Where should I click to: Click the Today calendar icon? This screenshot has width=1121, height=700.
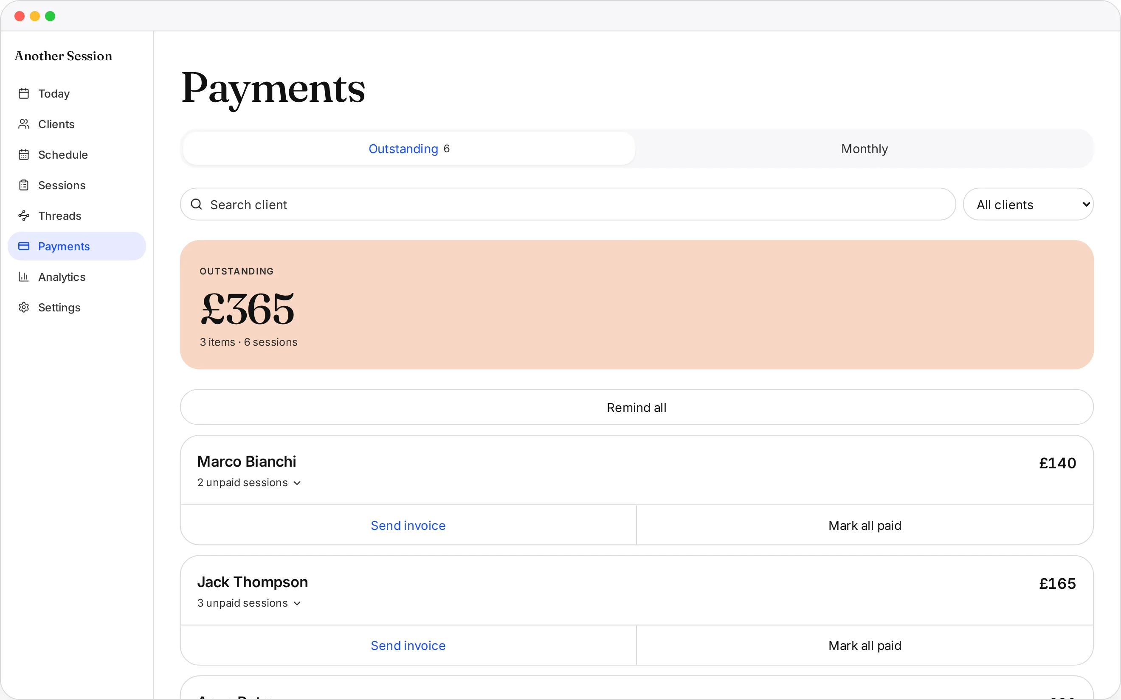pos(24,93)
